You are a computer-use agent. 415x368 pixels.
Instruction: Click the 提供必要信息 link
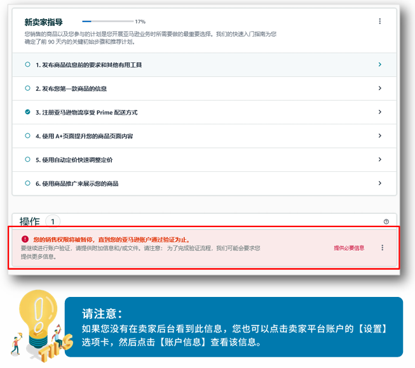(x=349, y=248)
